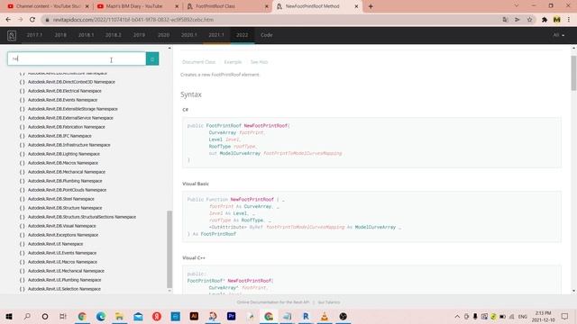This screenshot has width=577, height=324.
Task: Go back with the browser back arrow
Action: [x=8, y=20]
